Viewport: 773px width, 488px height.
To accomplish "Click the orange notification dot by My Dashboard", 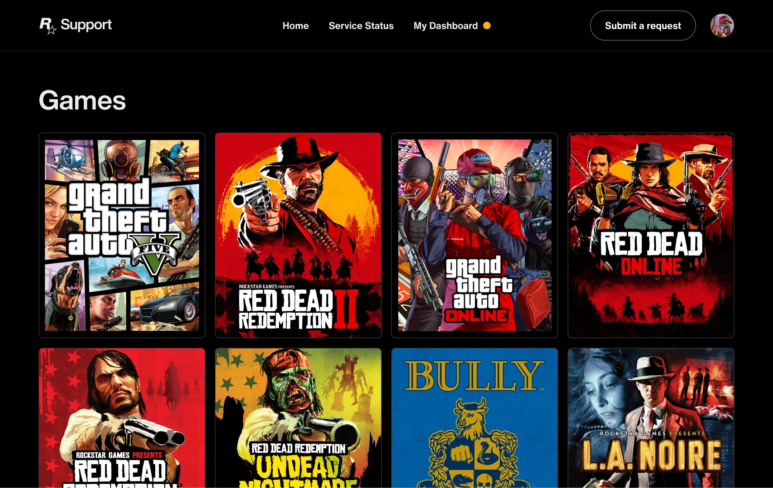I will pyautogui.click(x=487, y=26).
